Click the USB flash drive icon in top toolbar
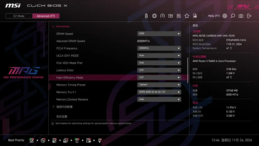The image size is (259, 146). (x=146, y=16)
